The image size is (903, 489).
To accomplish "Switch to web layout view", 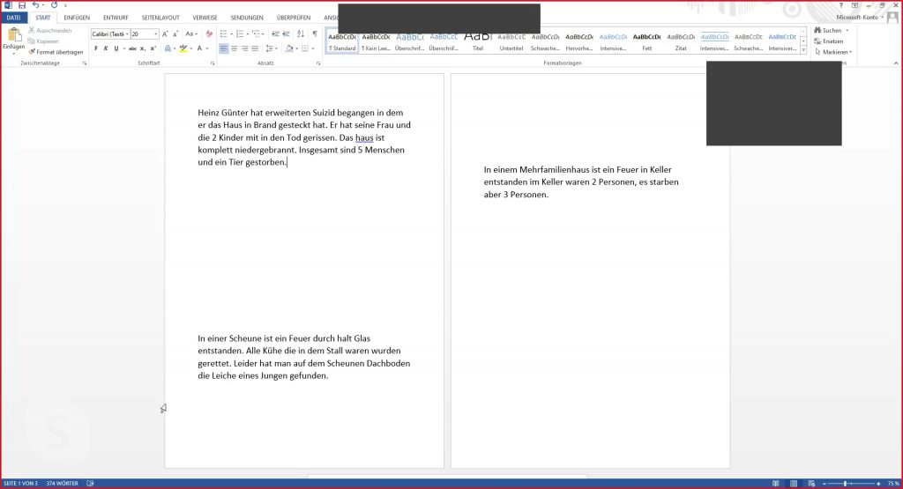I will coord(811,483).
